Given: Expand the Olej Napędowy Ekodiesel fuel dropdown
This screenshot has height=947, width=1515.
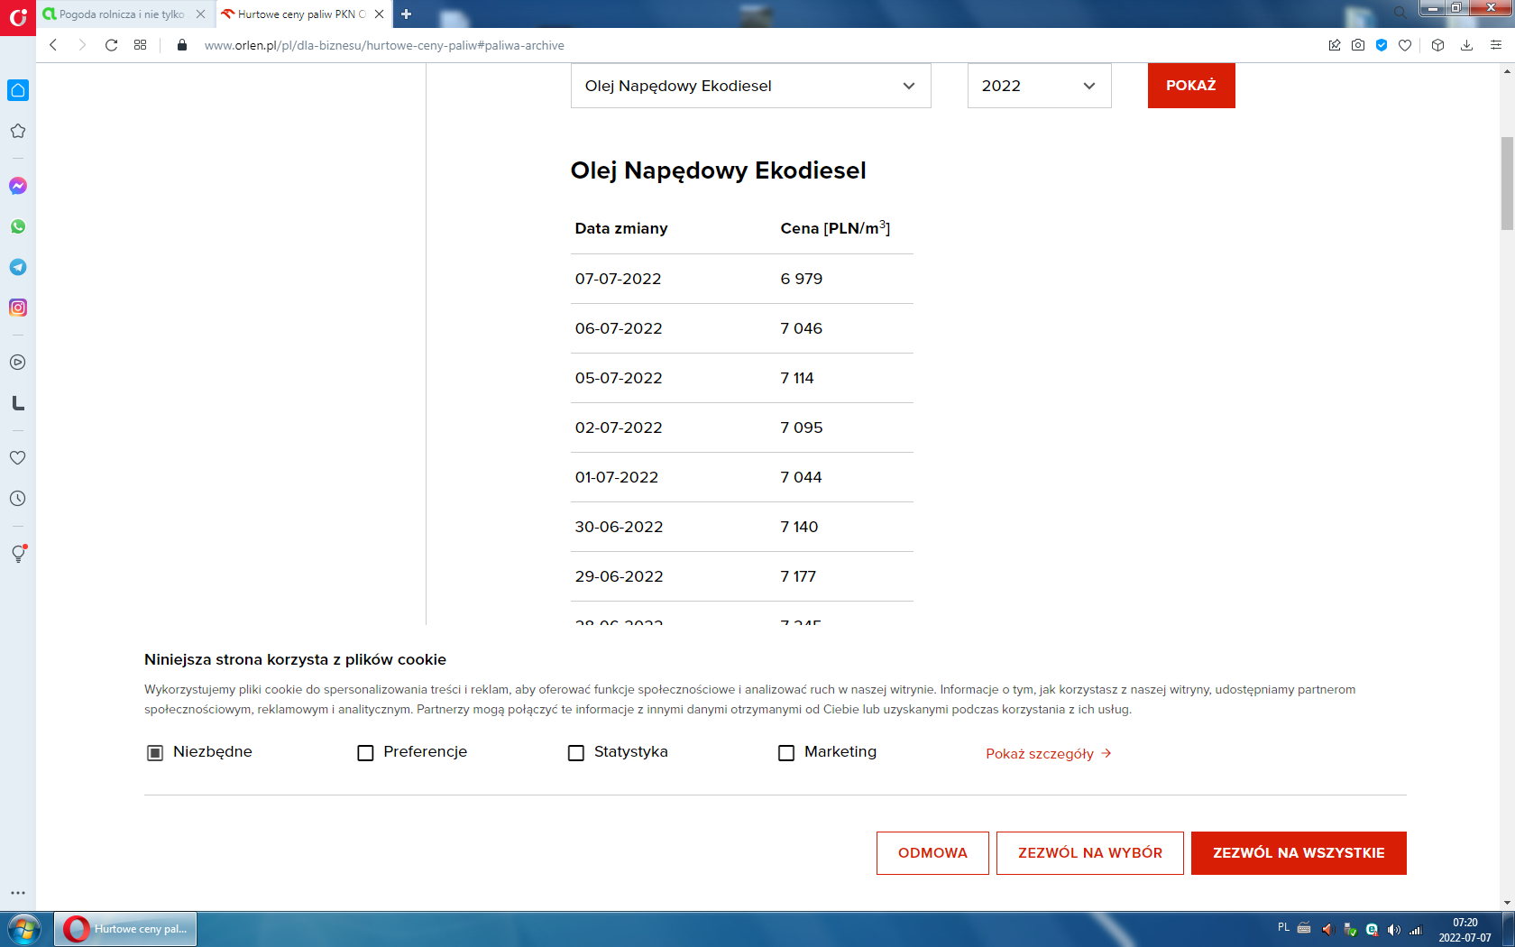Looking at the screenshot, I should click(750, 86).
